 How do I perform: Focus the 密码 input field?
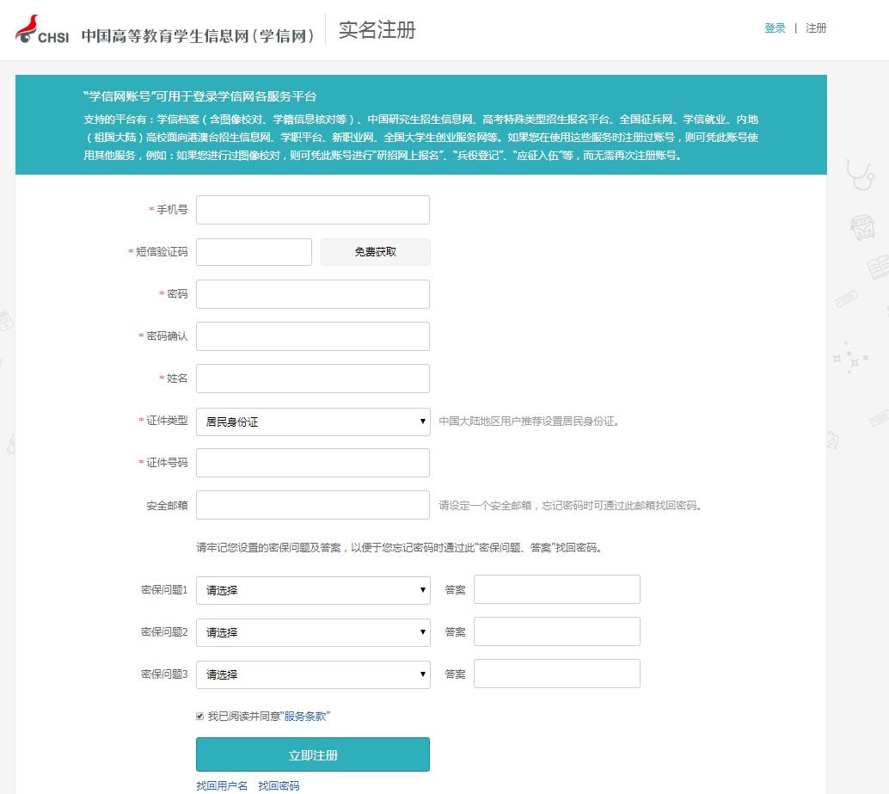click(x=313, y=294)
